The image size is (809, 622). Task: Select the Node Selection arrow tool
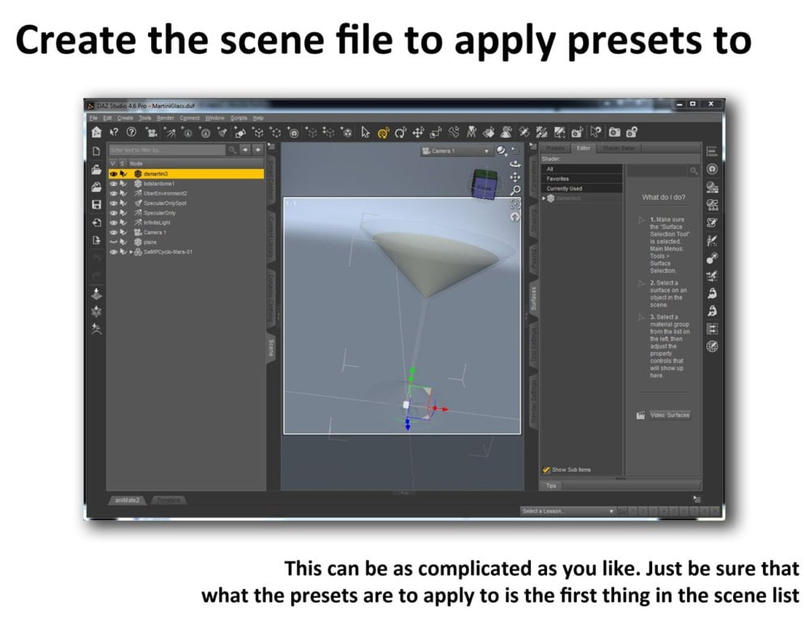pos(365,133)
